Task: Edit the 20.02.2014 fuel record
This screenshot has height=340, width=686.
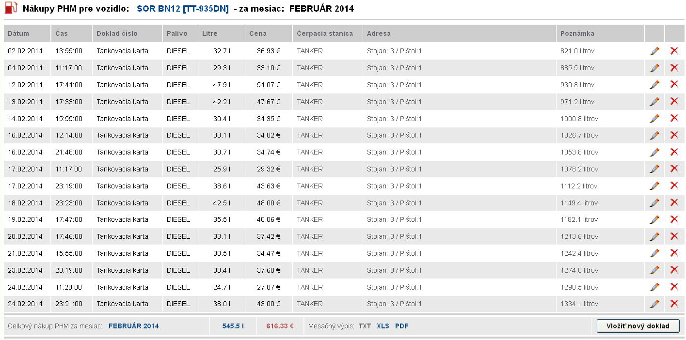Action: [x=654, y=236]
